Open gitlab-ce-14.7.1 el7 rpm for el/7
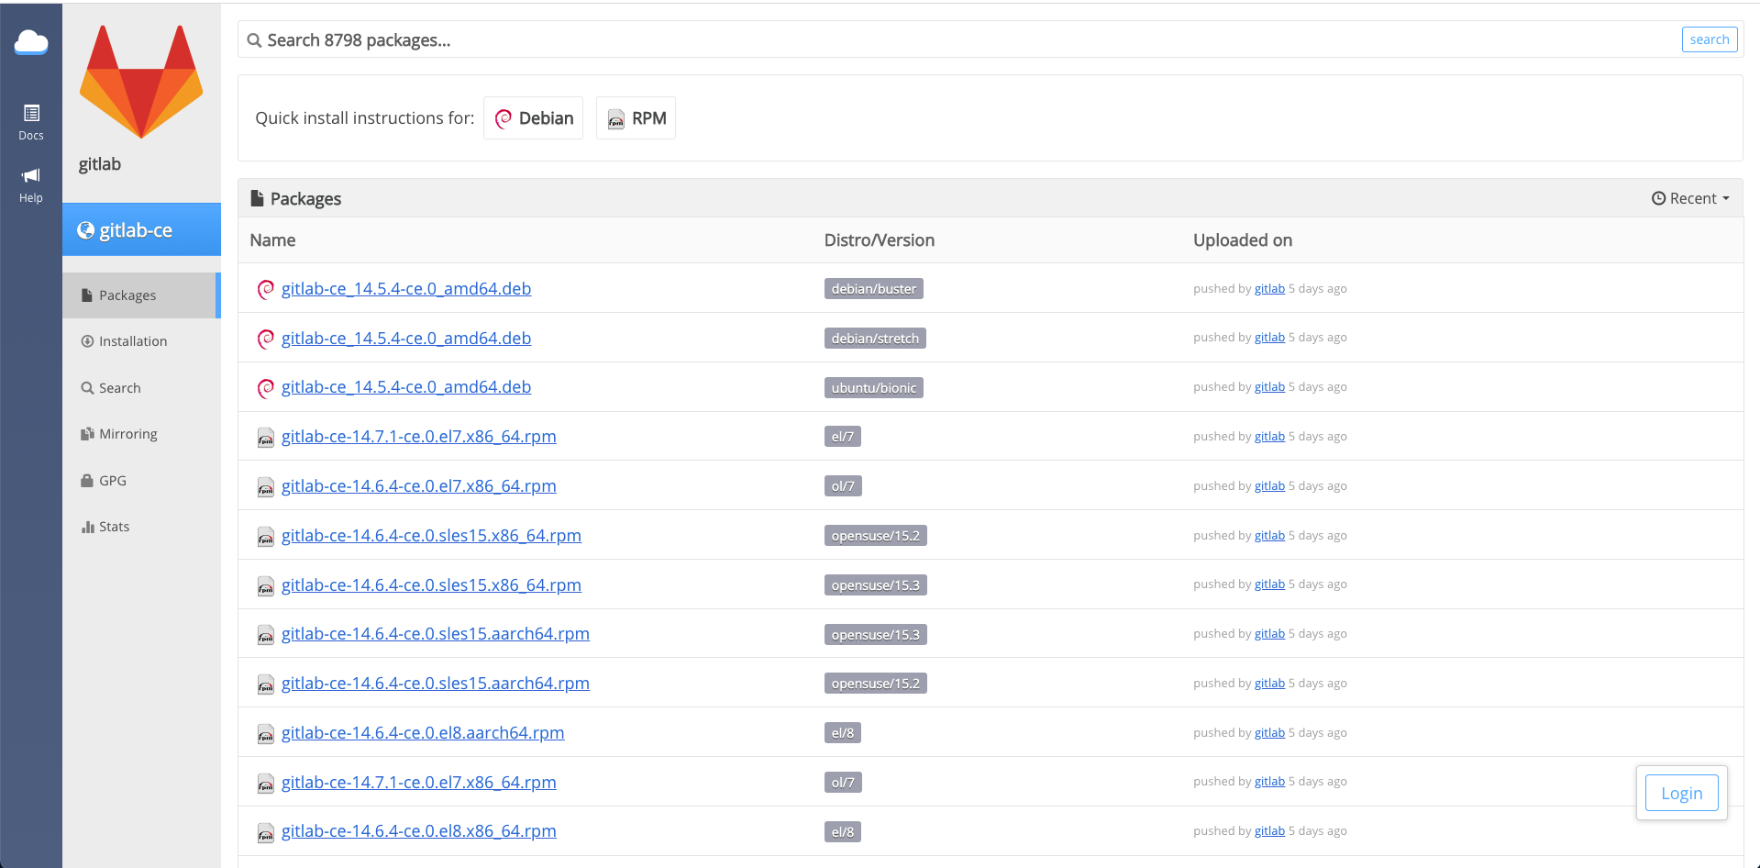This screenshot has height=868, width=1760. (x=418, y=437)
